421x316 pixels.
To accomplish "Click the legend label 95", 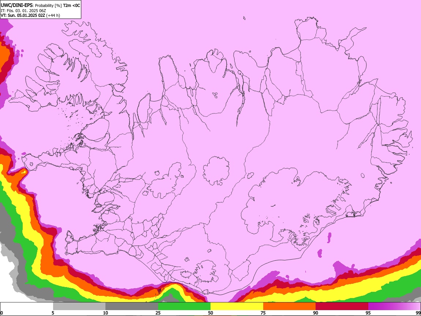I will click(x=368, y=313).
